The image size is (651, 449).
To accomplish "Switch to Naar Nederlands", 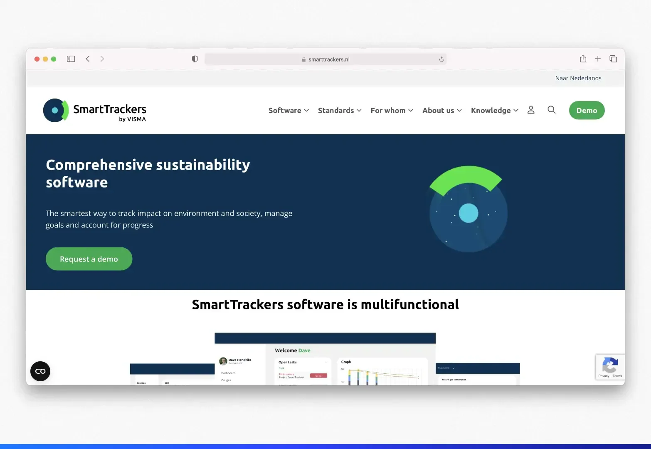I will [x=578, y=78].
